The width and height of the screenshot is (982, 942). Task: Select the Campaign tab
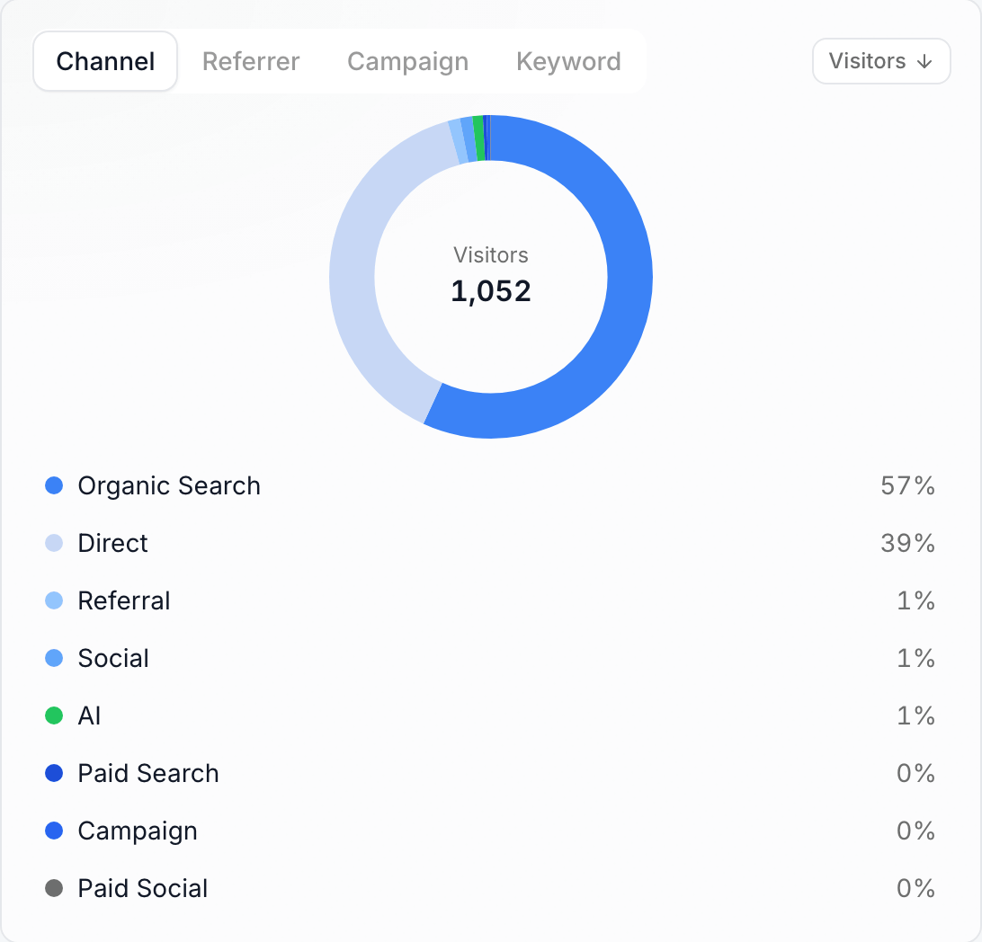point(407,61)
